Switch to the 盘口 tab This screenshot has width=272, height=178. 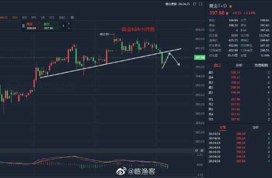[217, 65]
